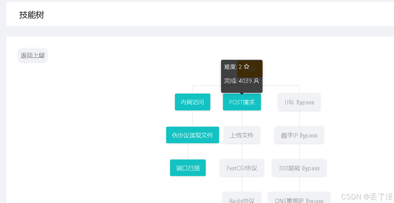Click the 难度: 2 tooltip text
Image resolution: width=394 pixels, height=203 pixels.
coord(233,67)
